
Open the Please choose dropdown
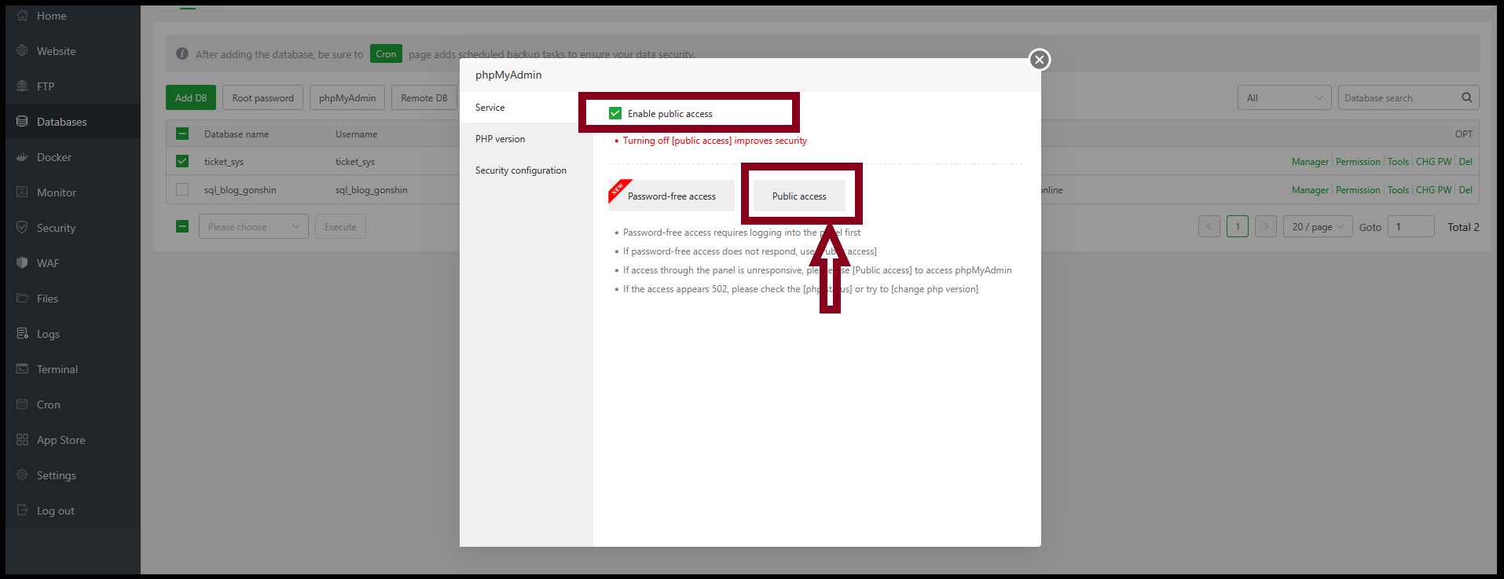tap(254, 226)
